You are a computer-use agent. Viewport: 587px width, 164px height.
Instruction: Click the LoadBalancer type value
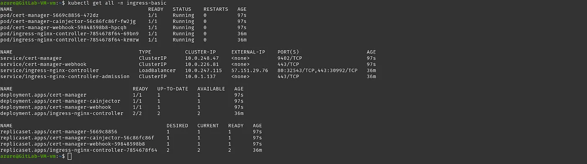(x=157, y=71)
